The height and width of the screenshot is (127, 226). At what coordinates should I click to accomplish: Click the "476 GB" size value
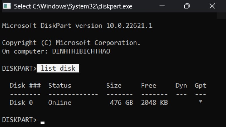pyautogui.click(x=121, y=103)
